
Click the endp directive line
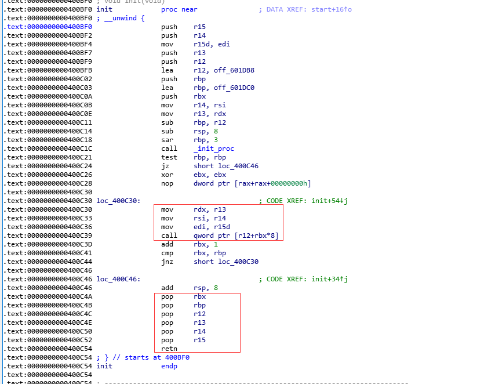[169, 365]
